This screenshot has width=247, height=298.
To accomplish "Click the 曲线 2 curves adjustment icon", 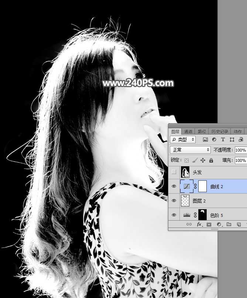I will coord(186,187).
